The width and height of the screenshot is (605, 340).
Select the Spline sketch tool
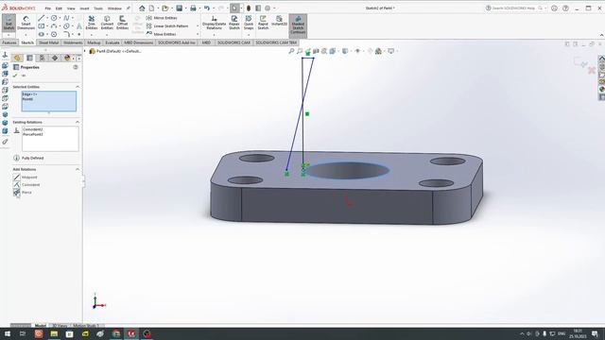click(66, 18)
